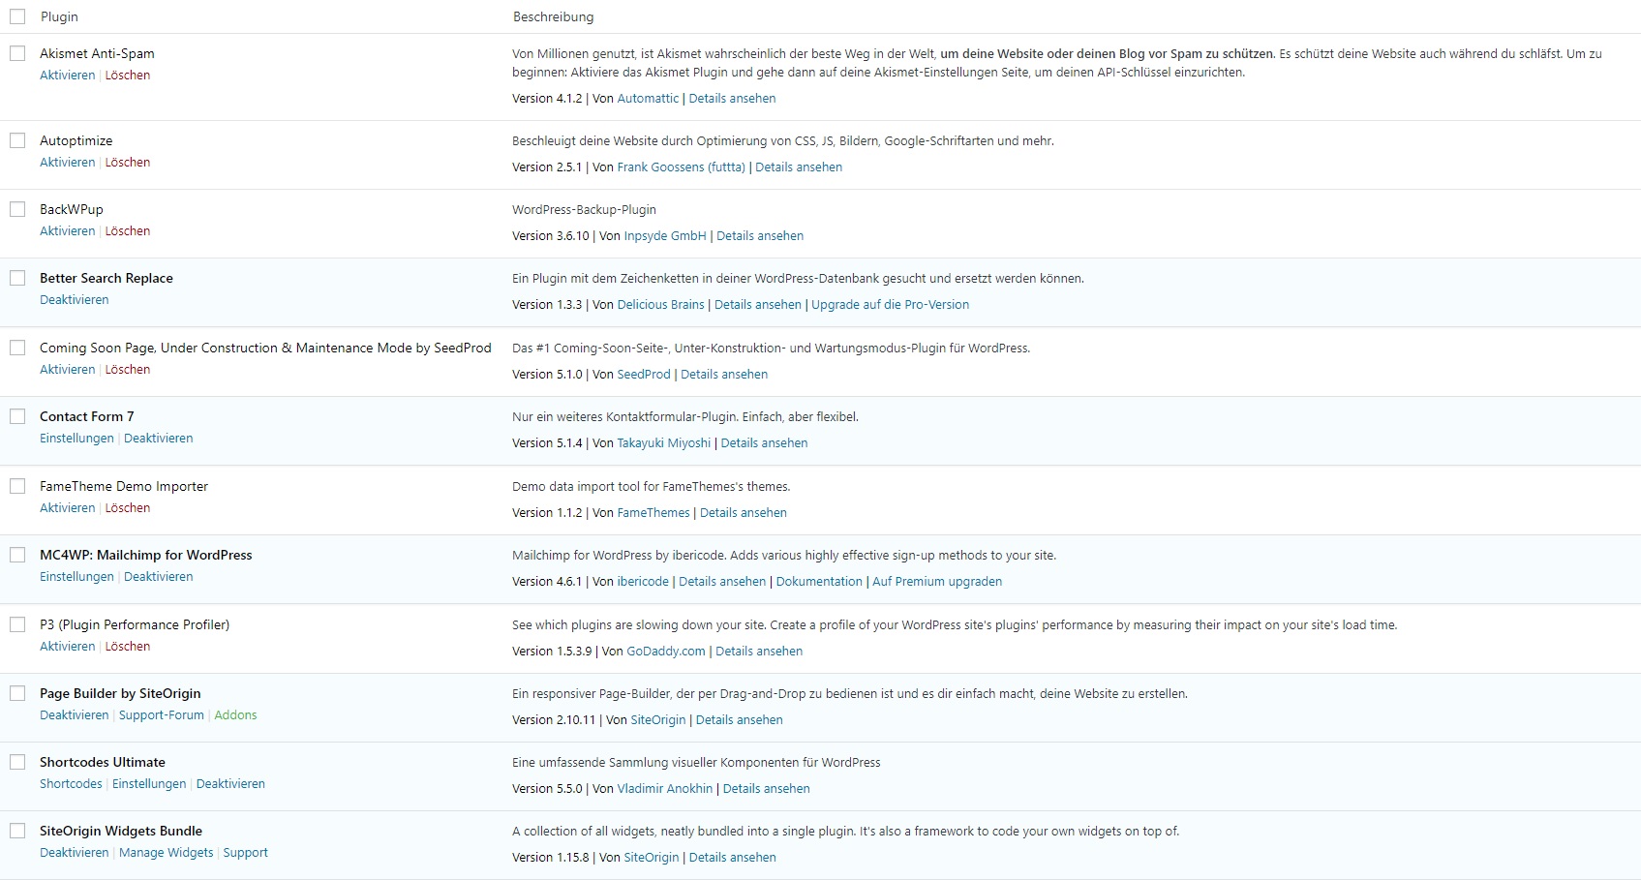Select the MC4WP Mailchimp checkbox
The width and height of the screenshot is (1641, 880).
click(17, 555)
